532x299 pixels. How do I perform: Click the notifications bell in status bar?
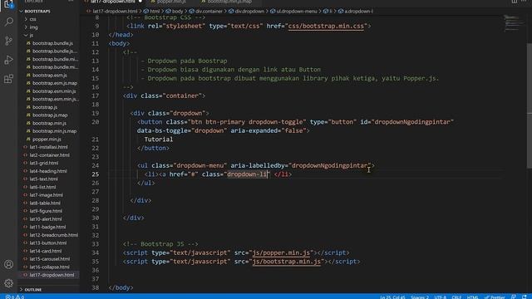pyautogui.click(x=525, y=297)
